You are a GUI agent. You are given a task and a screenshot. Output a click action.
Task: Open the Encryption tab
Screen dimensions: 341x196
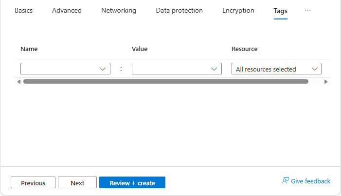coord(238,10)
